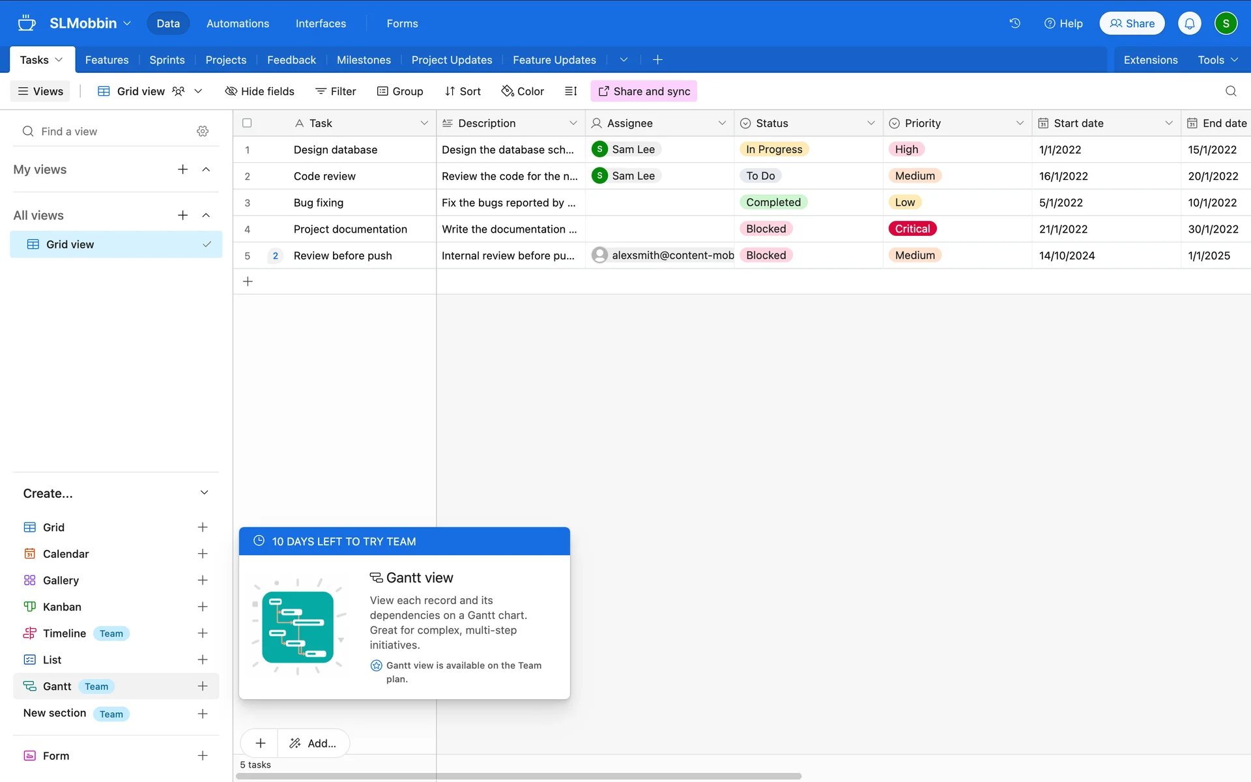This screenshot has height=782, width=1251.
Task: Click the Share and sync button
Action: tap(644, 91)
